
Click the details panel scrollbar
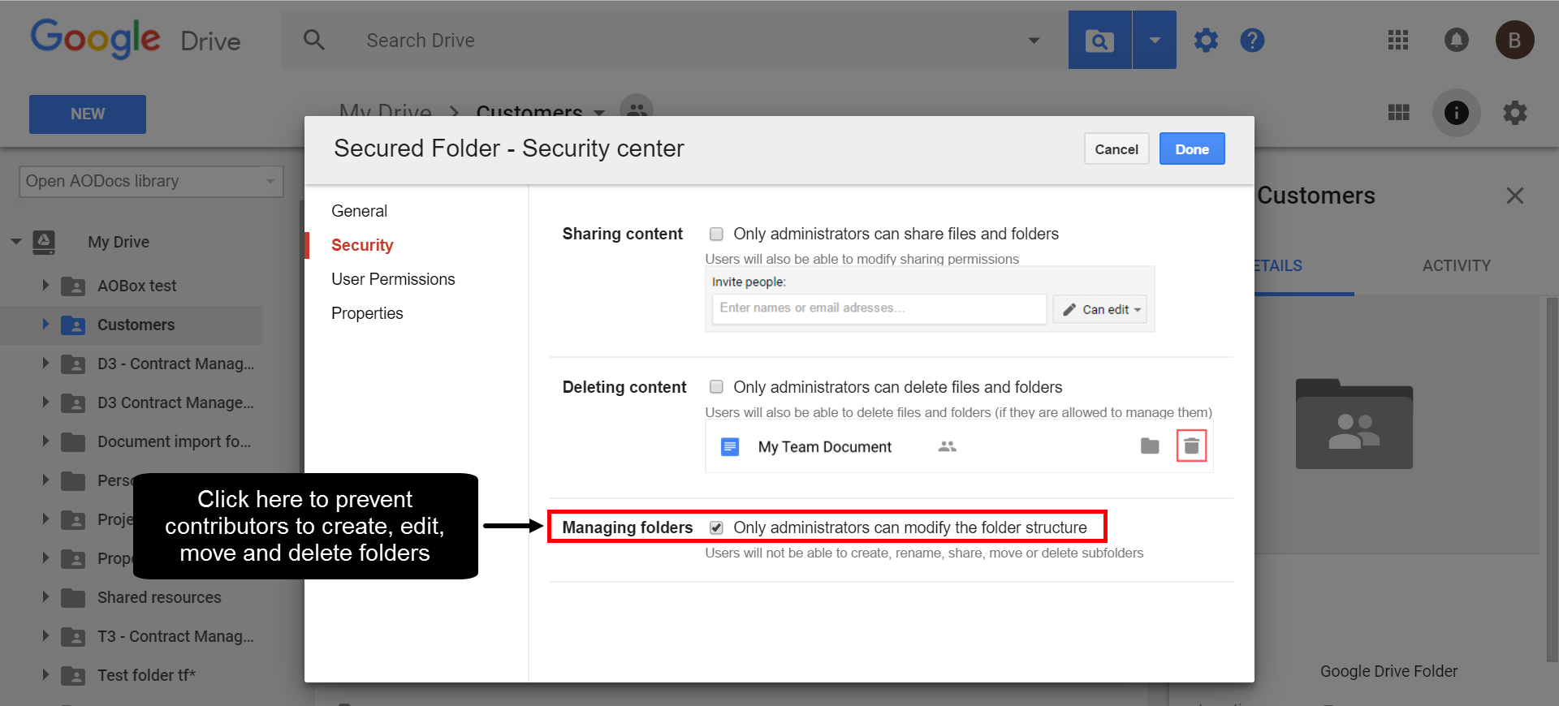(1552, 479)
